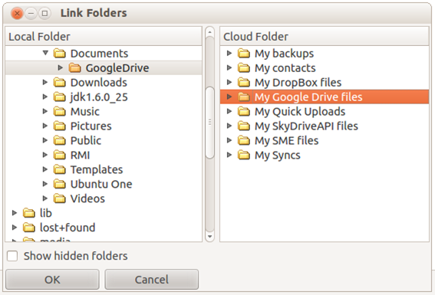The height and width of the screenshot is (295, 435).
Task: Click the My DropBox files folder icon
Action: [243, 82]
